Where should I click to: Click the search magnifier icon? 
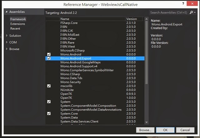coord(191,12)
